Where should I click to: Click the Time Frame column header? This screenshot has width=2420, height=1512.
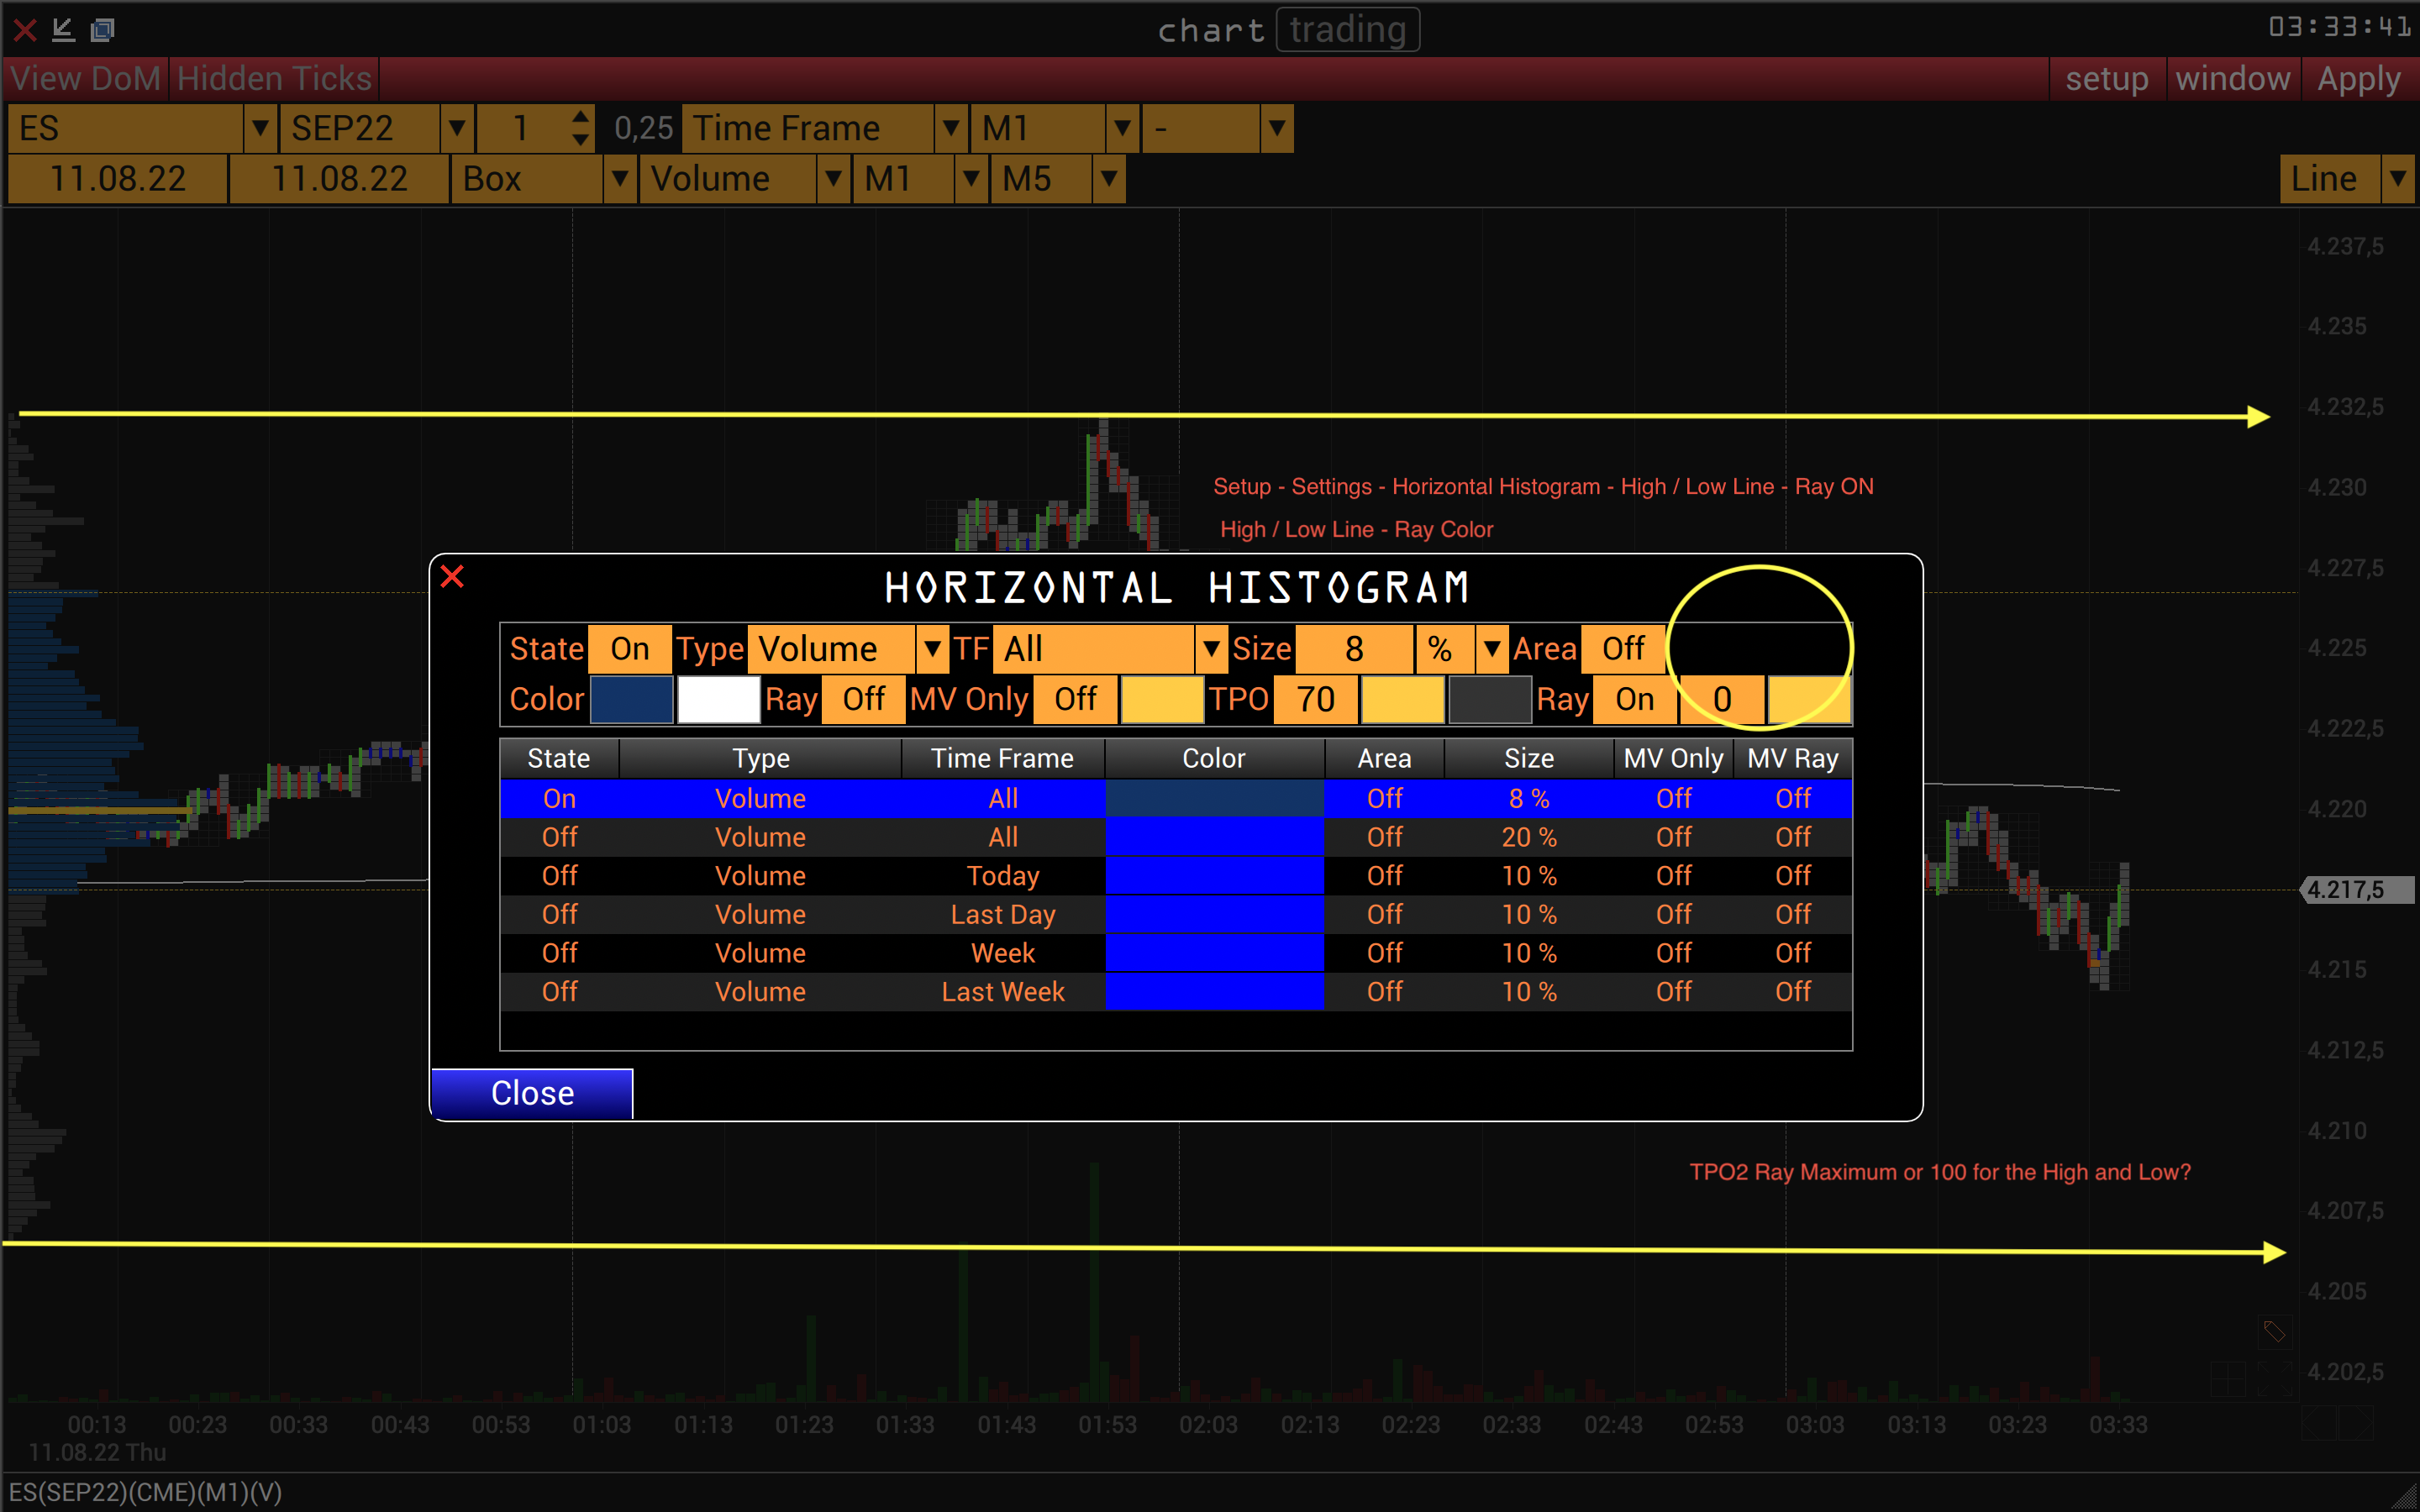pyautogui.click(x=1002, y=759)
